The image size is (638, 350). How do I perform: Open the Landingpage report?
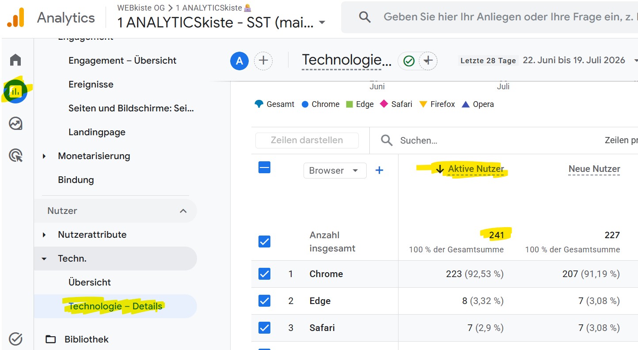tap(97, 132)
